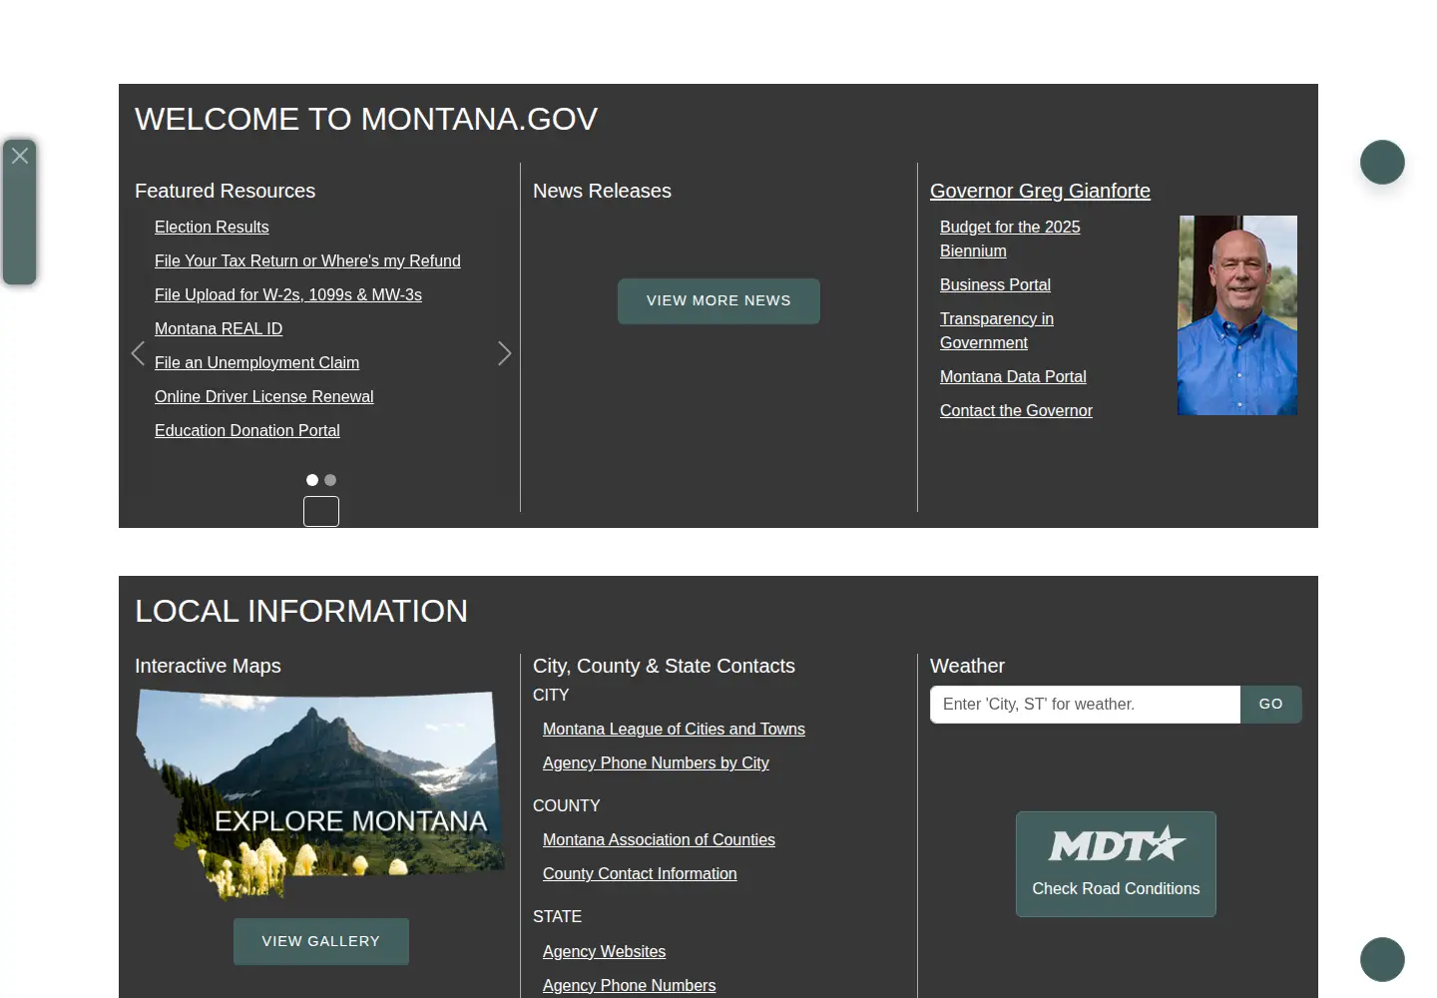
Task: Click the Featured Resources heading text
Action: [225, 191]
